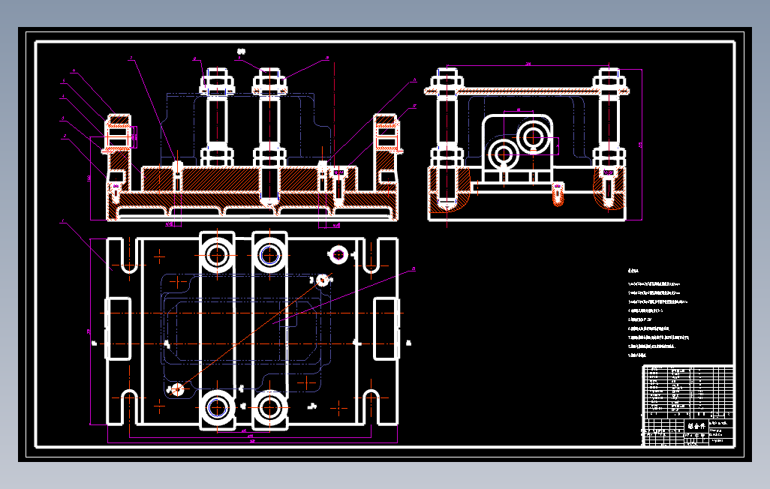This screenshot has width=770, height=489.
Task: Click the parts list table above title block
Action: [688, 391]
